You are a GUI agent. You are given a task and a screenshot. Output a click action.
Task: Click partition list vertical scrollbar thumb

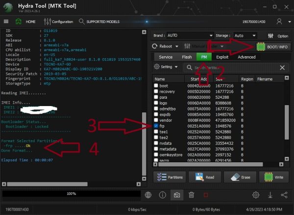coord(287,122)
